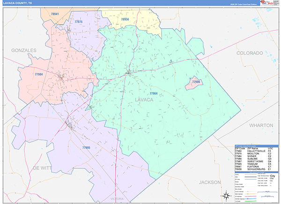The image size is (281, 204).
Task: Select the "LAVACA COUNTY, TX" map title
Action: click(x=17, y=3)
